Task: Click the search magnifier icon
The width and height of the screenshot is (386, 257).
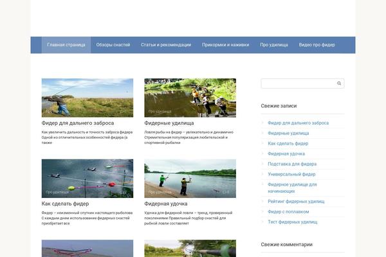Action: click(x=339, y=84)
